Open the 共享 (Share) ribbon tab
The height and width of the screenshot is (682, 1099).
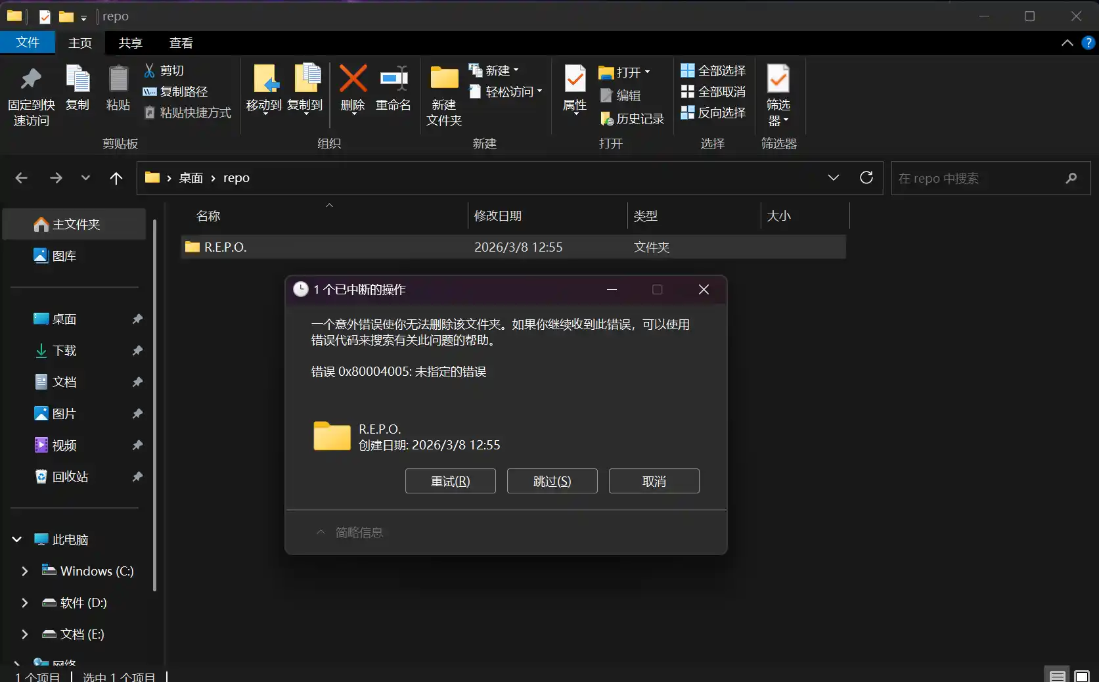[130, 43]
